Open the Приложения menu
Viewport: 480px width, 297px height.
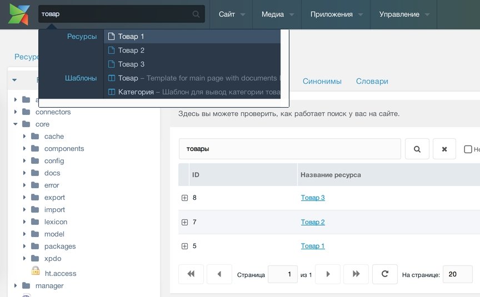click(x=336, y=14)
